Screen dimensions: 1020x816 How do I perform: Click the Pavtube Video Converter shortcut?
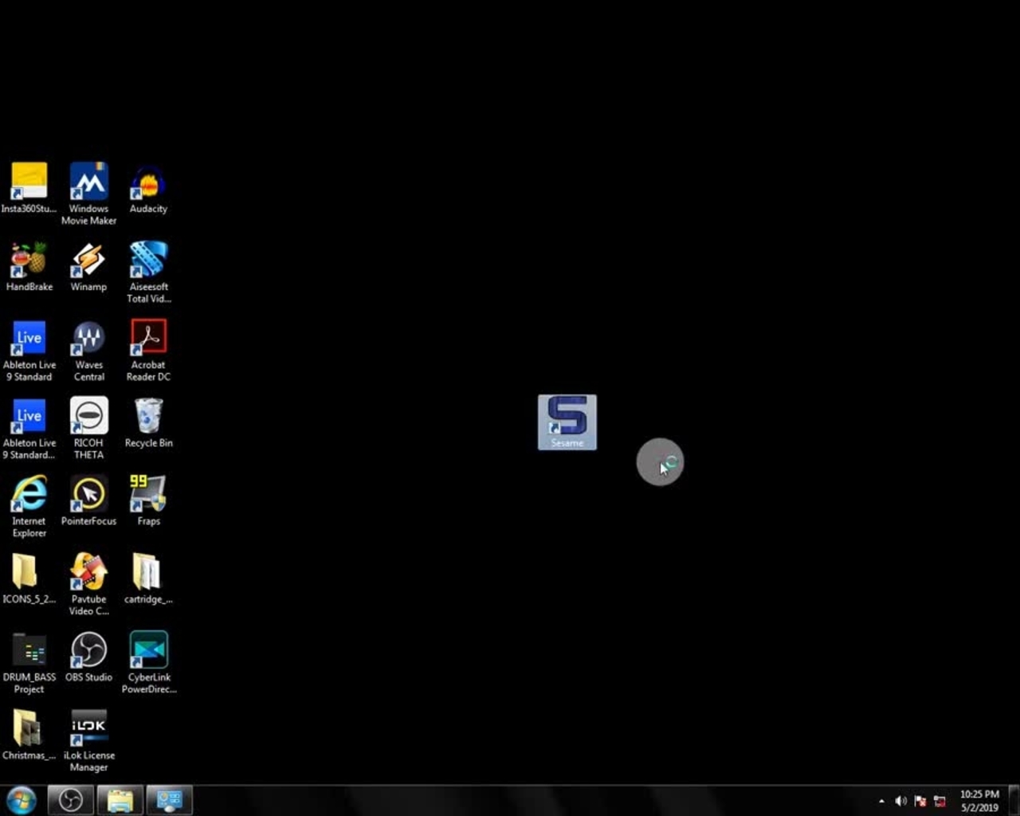point(88,584)
